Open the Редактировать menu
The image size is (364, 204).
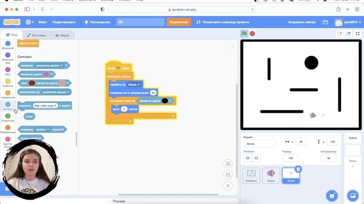[64, 22]
